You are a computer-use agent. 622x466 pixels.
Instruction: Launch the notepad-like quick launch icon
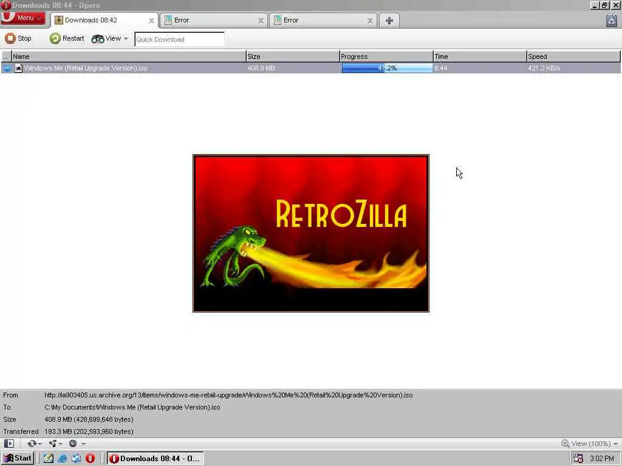(49, 459)
